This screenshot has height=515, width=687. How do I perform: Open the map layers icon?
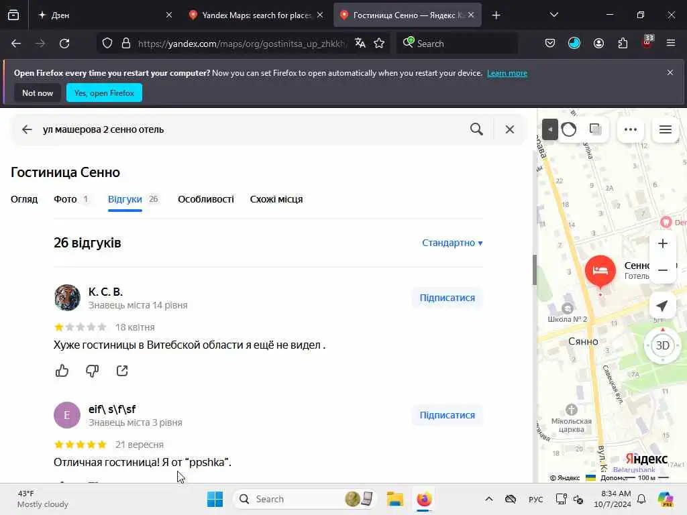coord(596,129)
